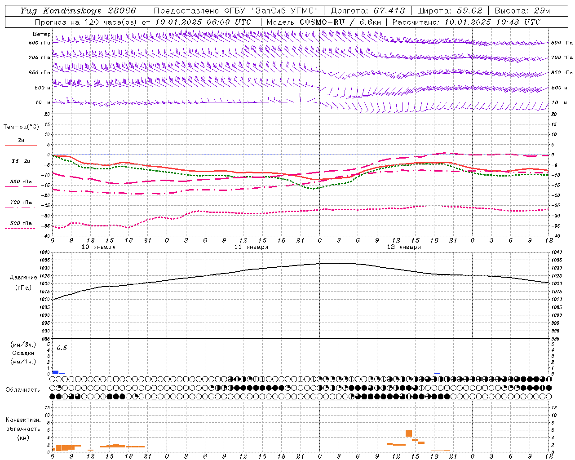Click the Модель COSMO-RU / 6.6км label
Image resolution: width=575 pixels, height=460 pixels.
coord(324,22)
